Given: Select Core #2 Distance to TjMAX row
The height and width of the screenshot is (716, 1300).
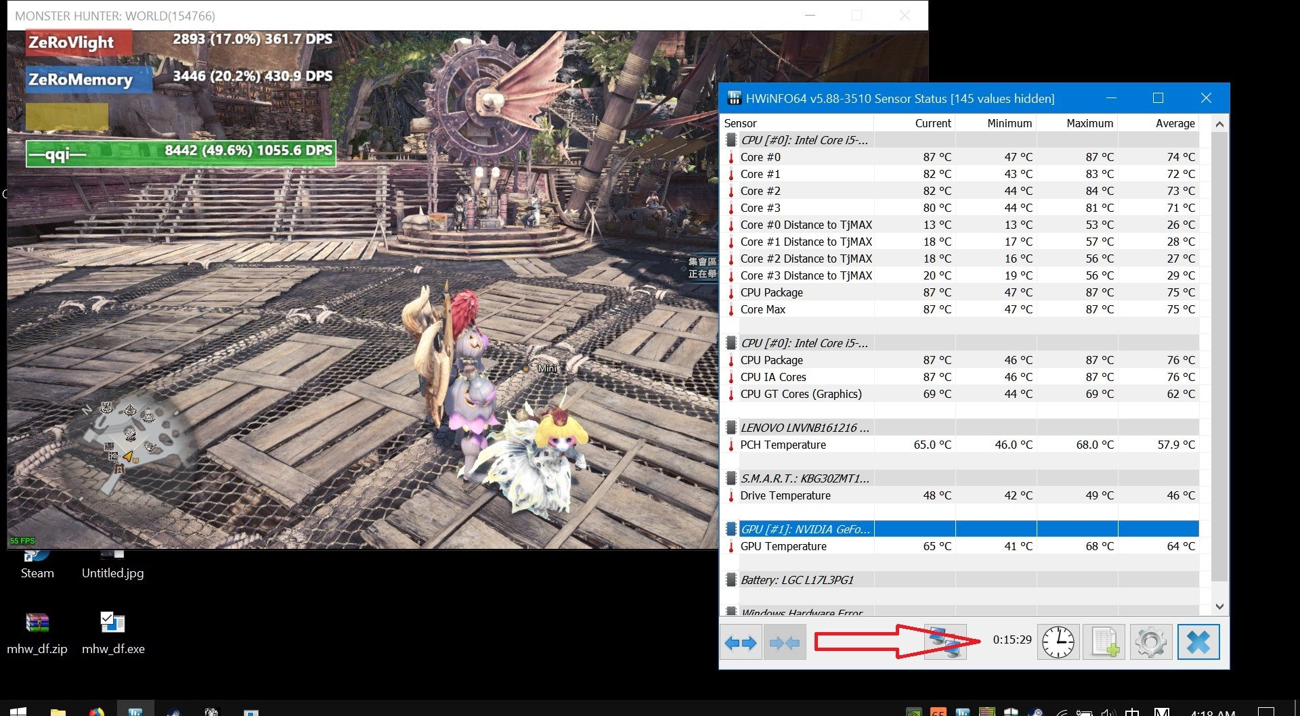Looking at the screenshot, I should [960, 259].
